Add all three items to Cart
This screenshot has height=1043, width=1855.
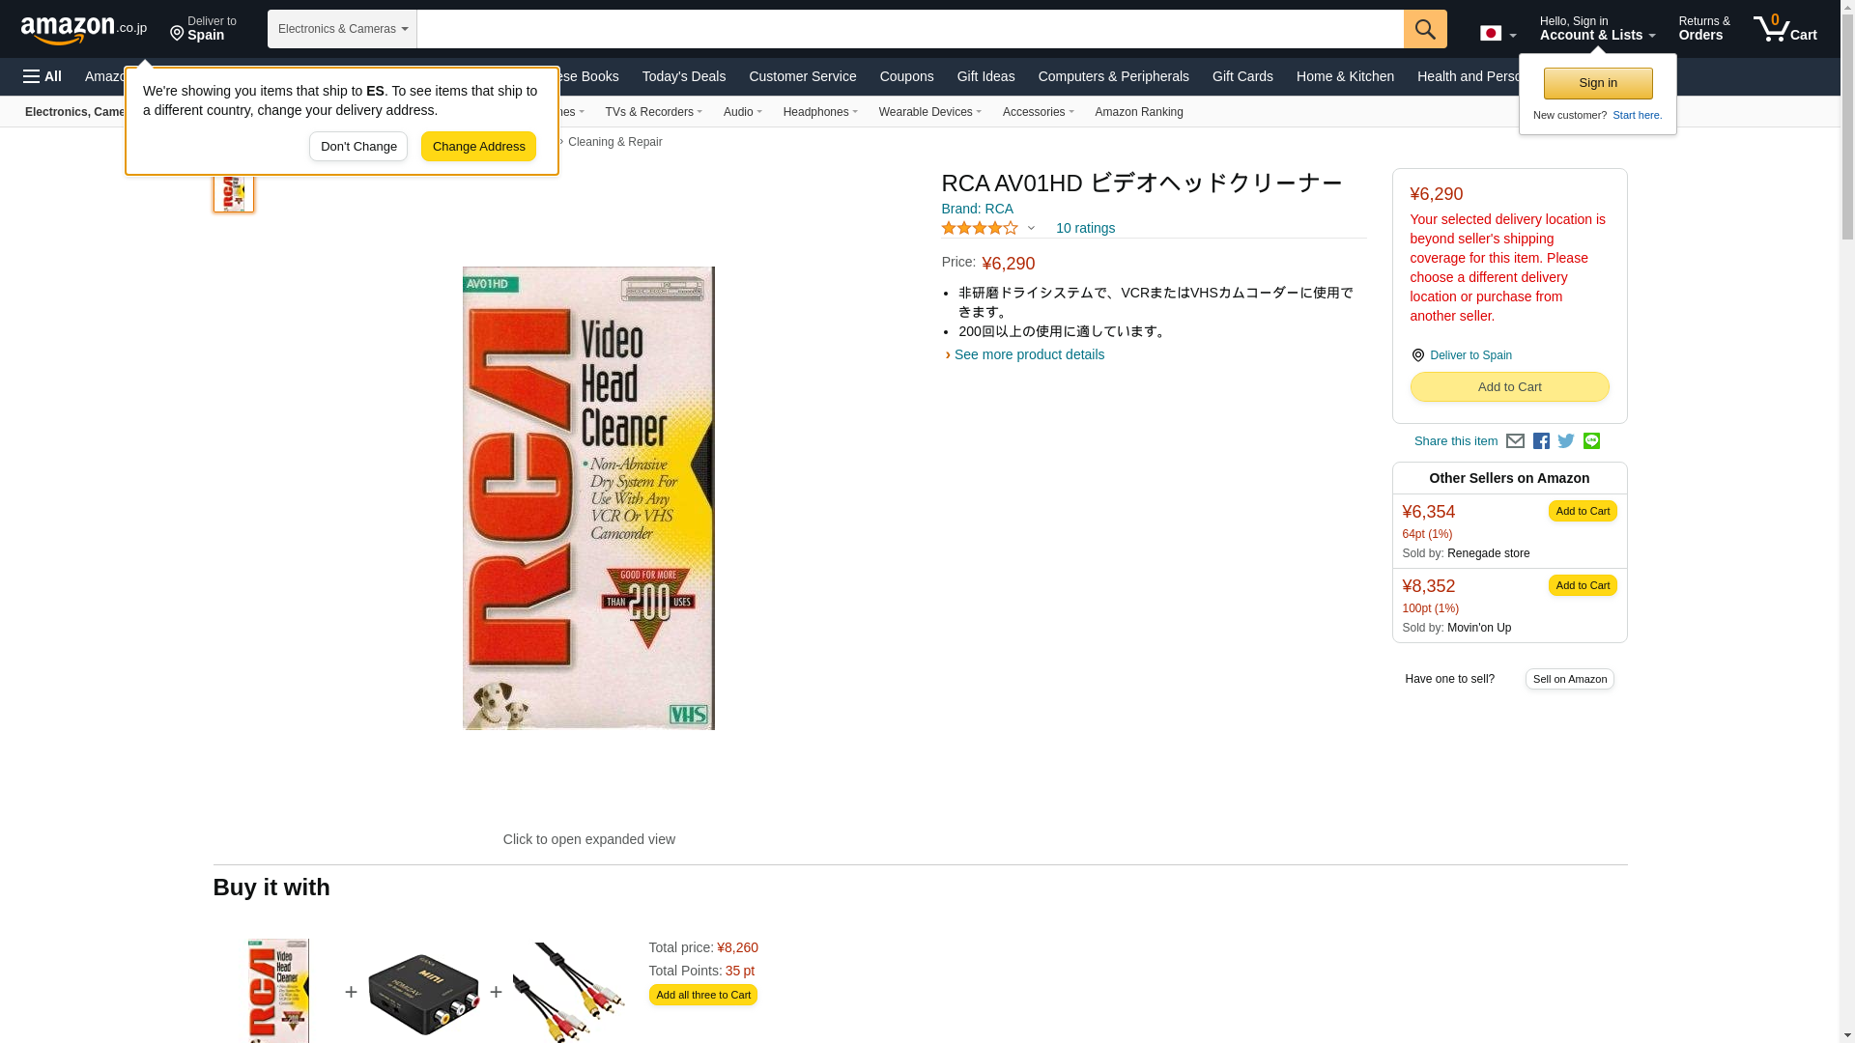(703, 996)
